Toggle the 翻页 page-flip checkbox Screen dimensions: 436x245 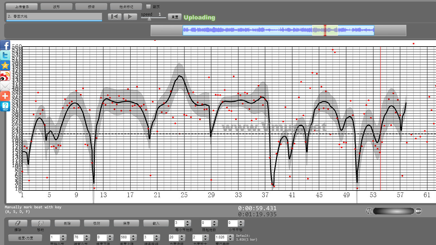coord(148,6)
